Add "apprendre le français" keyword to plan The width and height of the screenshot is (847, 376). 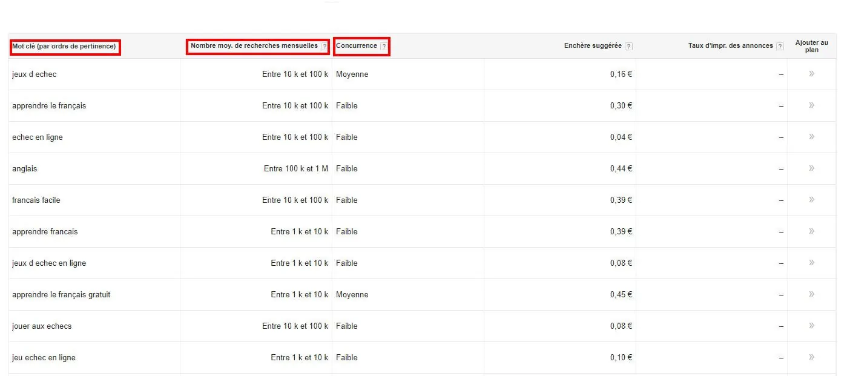tap(811, 105)
